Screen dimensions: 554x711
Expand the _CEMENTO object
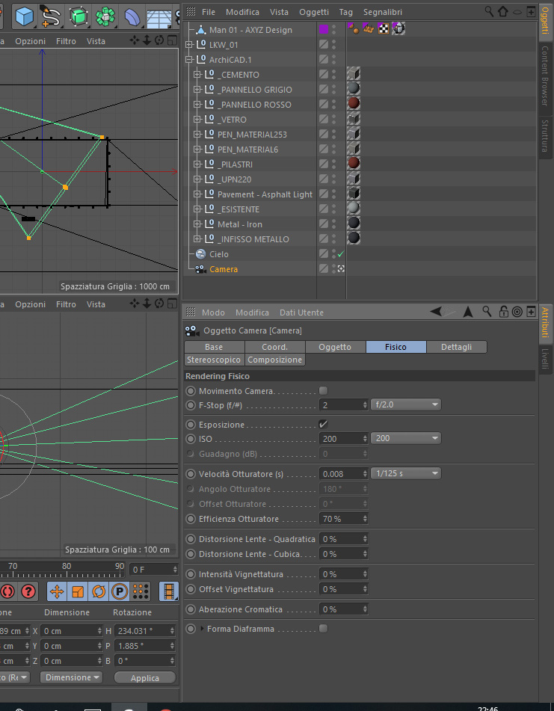pyautogui.click(x=197, y=74)
